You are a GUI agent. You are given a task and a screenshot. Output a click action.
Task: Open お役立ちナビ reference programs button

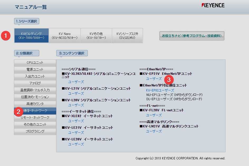point(192,36)
